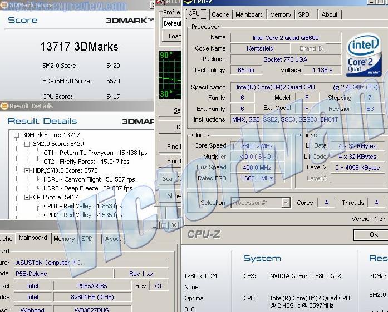The width and height of the screenshot is (388, 312).
Task: Click the 4 x 32 KBytes L1 Data value
Action: coord(357,146)
